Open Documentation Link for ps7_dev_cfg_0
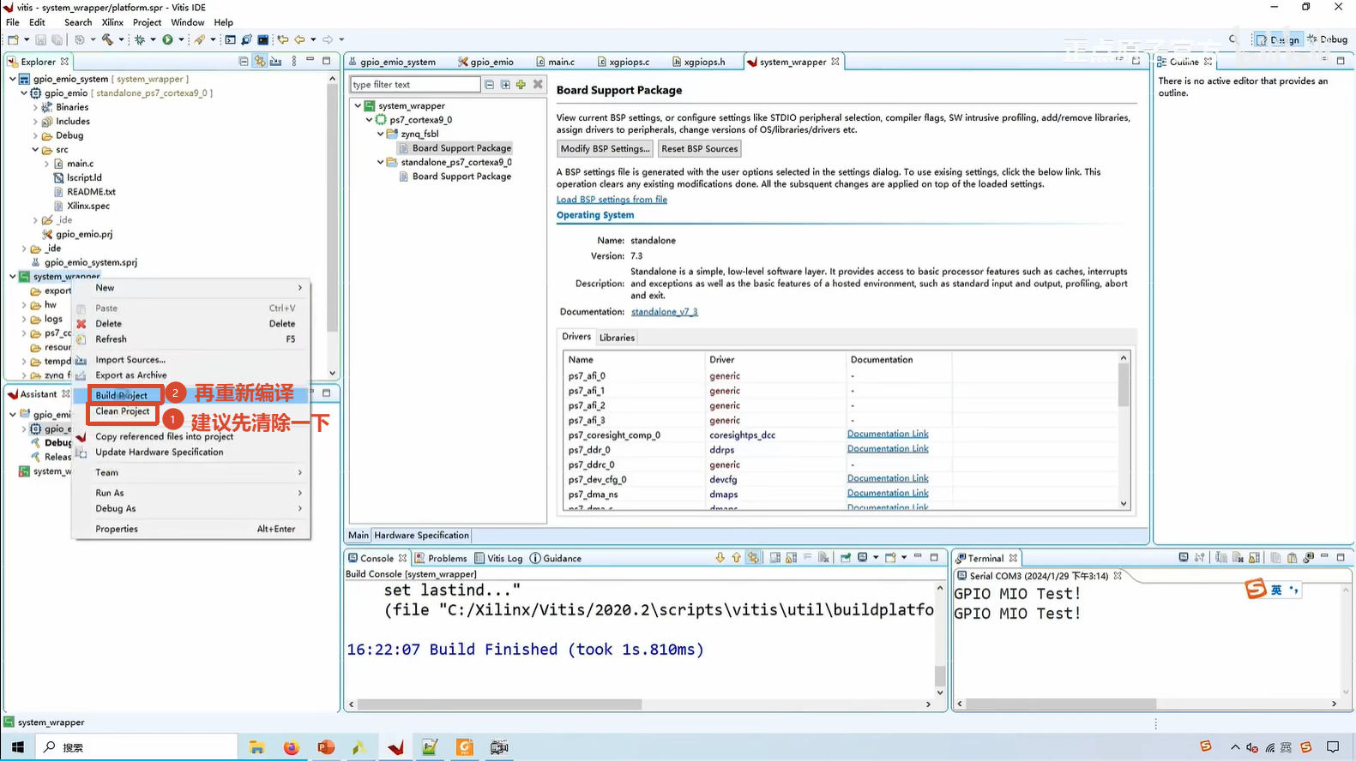Image resolution: width=1356 pixels, height=761 pixels. (x=888, y=479)
